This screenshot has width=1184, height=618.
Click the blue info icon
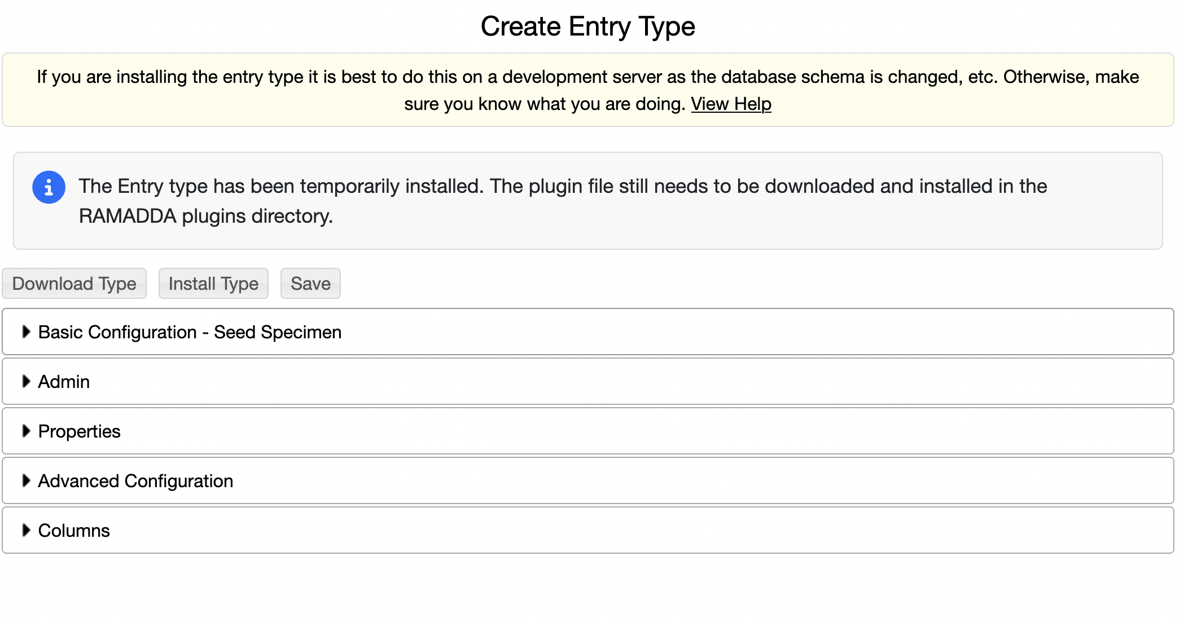tap(49, 187)
